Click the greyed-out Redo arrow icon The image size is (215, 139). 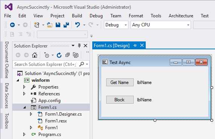coord(91,25)
